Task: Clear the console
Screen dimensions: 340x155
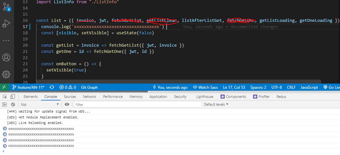Action: coord(13,104)
